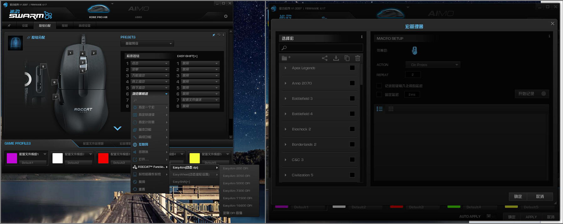
Task: Toggle the 开始记录 start recording switch
Action: (x=543, y=94)
